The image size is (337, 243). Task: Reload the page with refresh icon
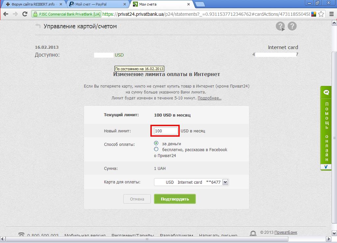coord(25,14)
